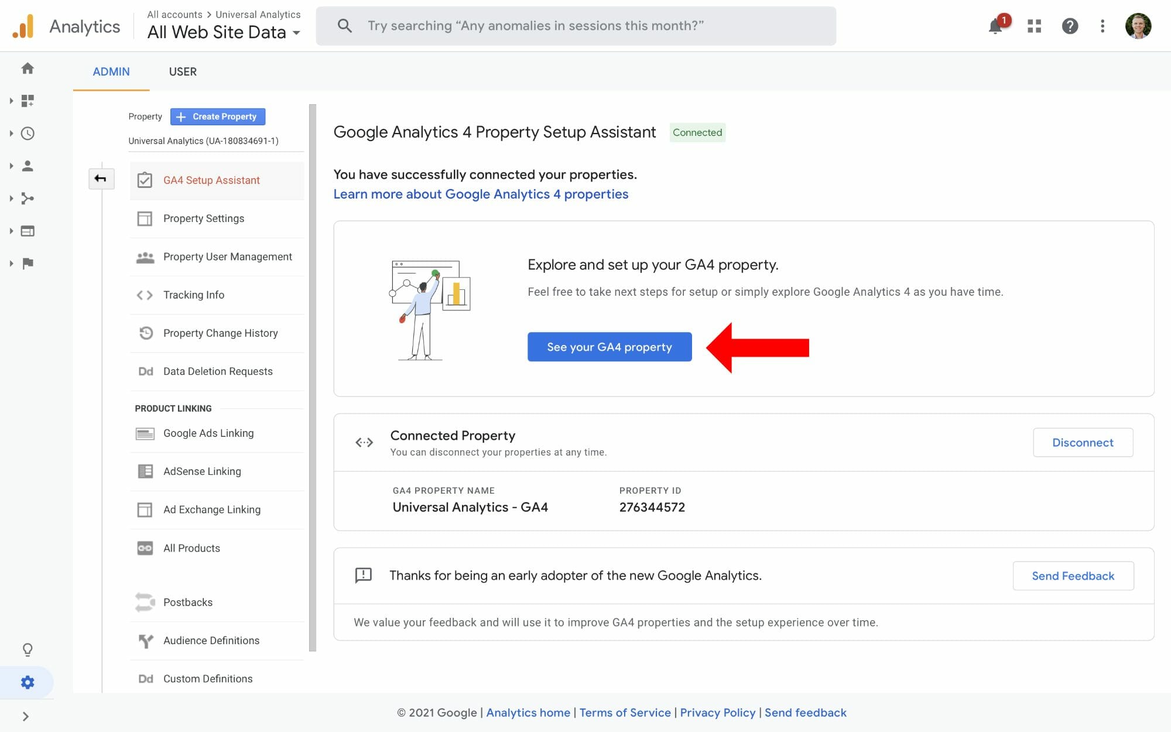This screenshot has width=1171, height=732.
Task: Select GA4 Setup Assistant menu item
Action: click(x=217, y=180)
